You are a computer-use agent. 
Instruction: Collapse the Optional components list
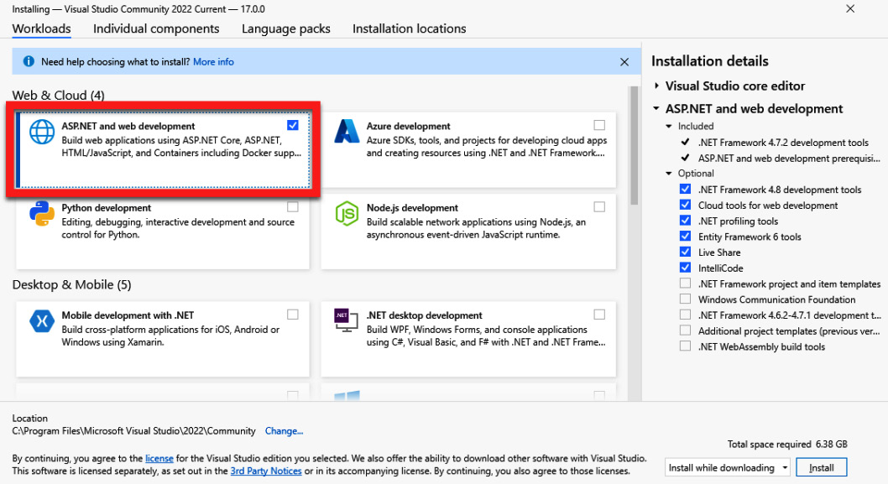pos(669,174)
